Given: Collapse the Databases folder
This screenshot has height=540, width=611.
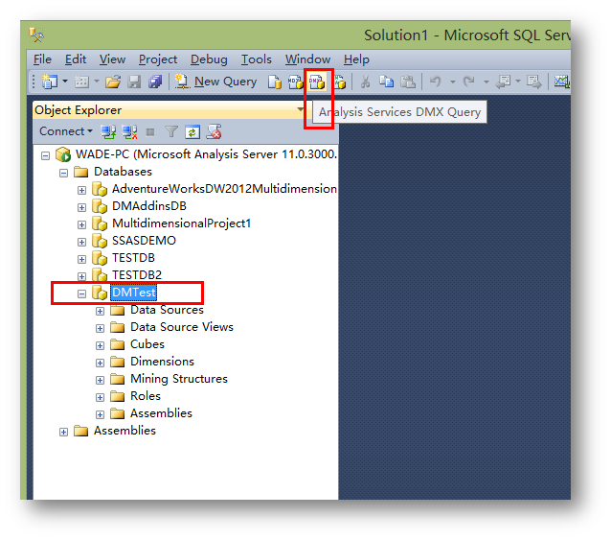Looking at the screenshot, I should (63, 173).
